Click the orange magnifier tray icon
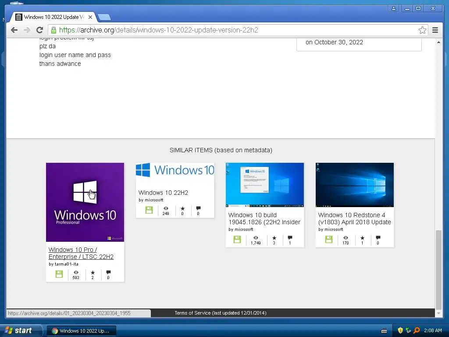Image resolution: width=449 pixels, height=337 pixels. pyautogui.click(x=417, y=330)
